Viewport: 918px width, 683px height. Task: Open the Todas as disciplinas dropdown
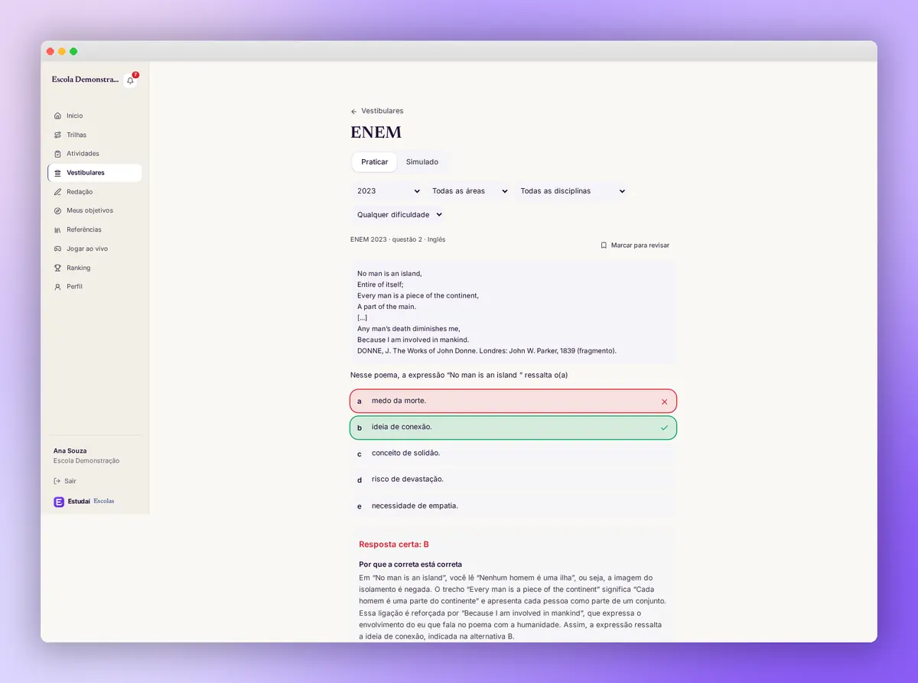tap(571, 191)
